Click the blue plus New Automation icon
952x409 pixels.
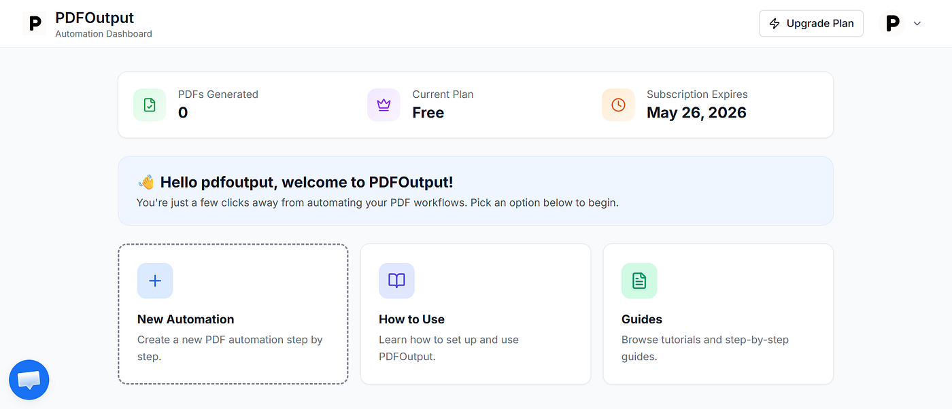155,281
